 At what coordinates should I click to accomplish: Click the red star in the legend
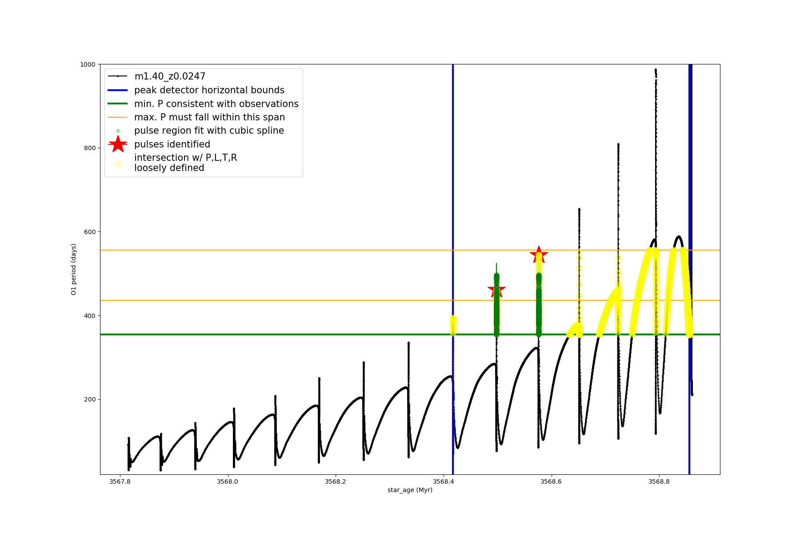118,144
